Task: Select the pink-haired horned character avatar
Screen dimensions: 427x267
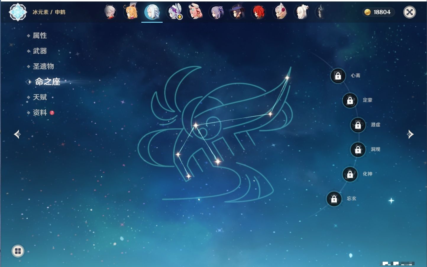Action: [x=195, y=12]
